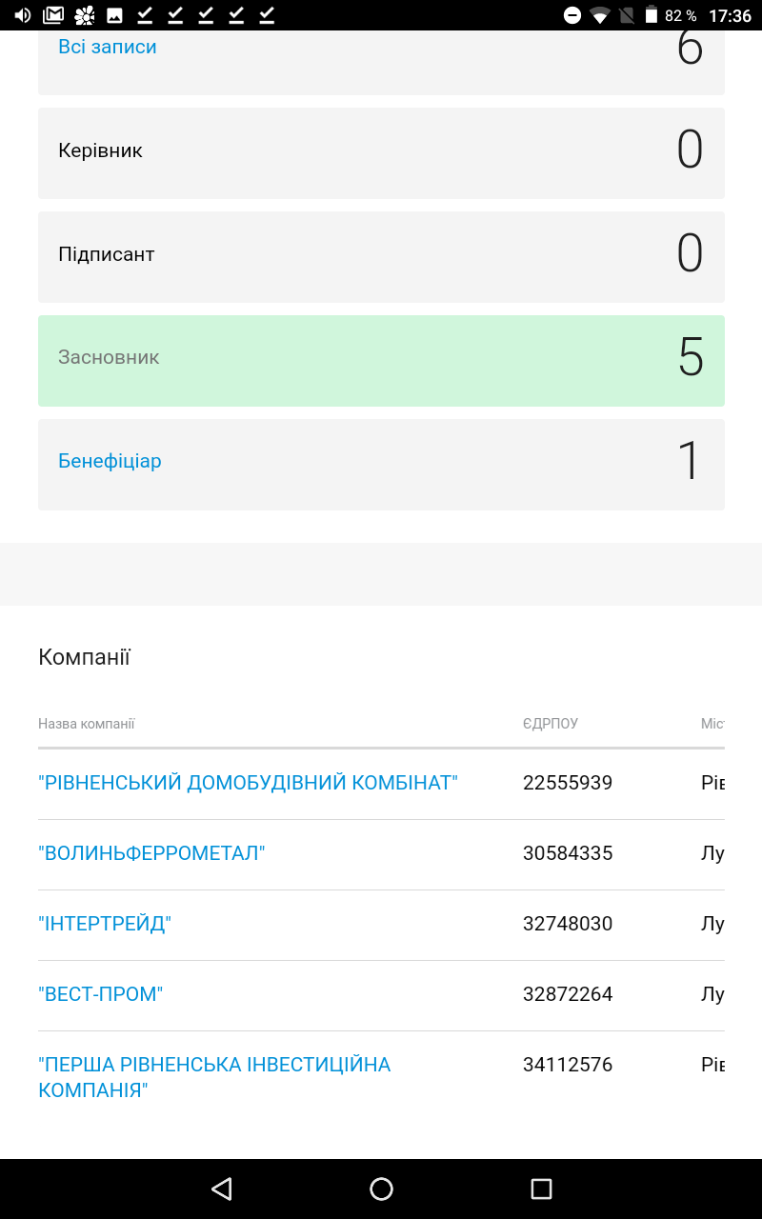
Task: Select the 'Керівник' filter card
Action: [381, 152]
